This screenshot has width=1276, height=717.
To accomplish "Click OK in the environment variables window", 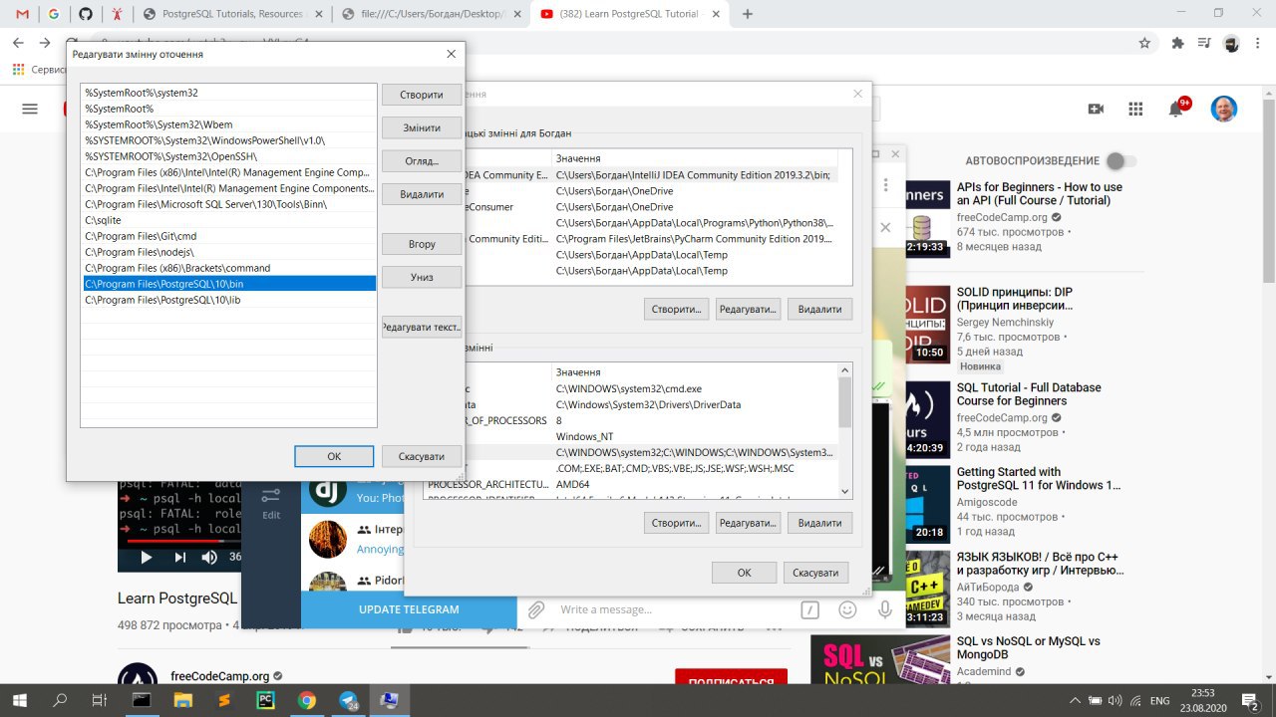I will click(744, 573).
